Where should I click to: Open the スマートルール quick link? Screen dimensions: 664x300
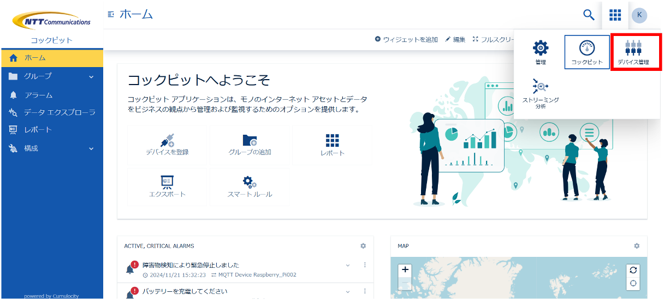[250, 187]
